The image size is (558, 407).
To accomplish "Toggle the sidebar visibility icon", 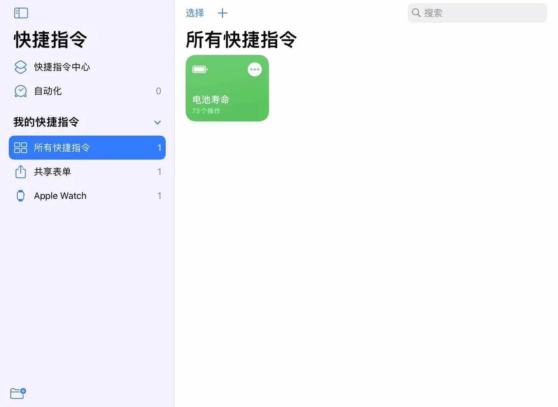I will (x=21, y=13).
